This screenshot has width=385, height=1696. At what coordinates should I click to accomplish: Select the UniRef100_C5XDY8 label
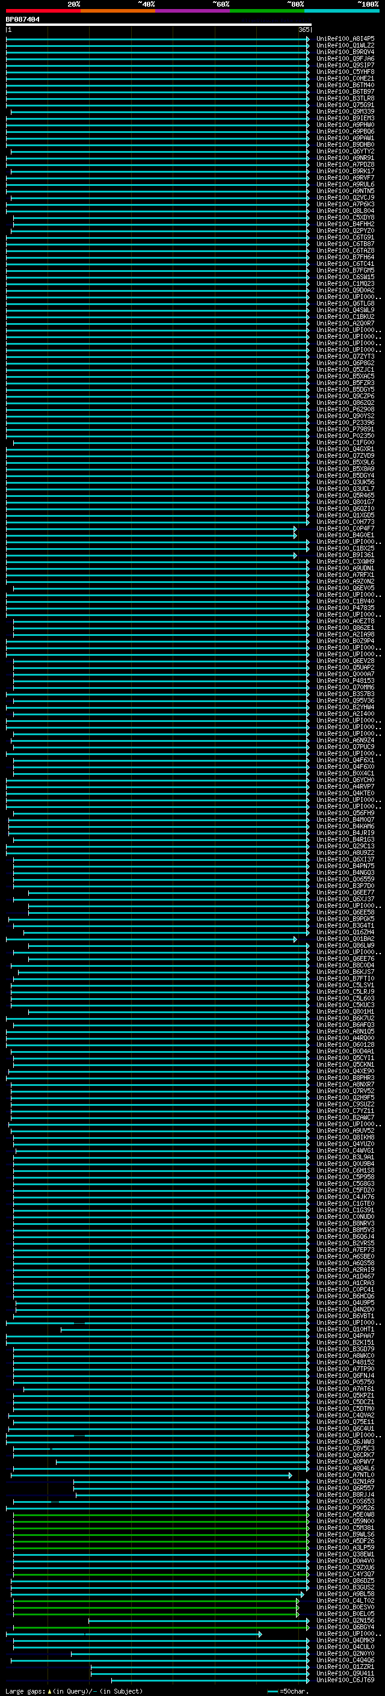pos(345,217)
